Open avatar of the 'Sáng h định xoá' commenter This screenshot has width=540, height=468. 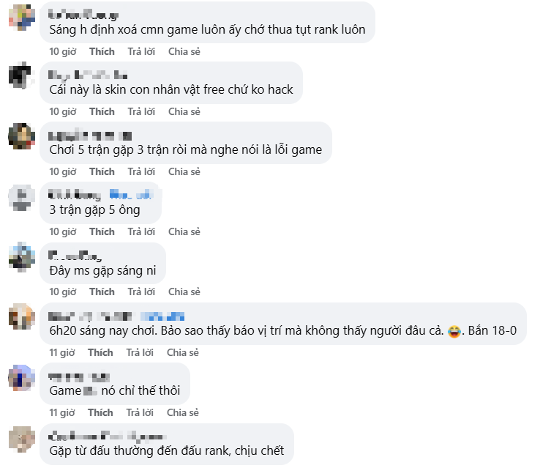pyautogui.click(x=22, y=18)
